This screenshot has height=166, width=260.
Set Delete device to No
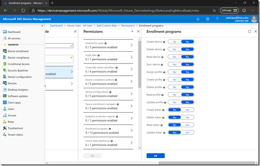[x=175, y=49]
